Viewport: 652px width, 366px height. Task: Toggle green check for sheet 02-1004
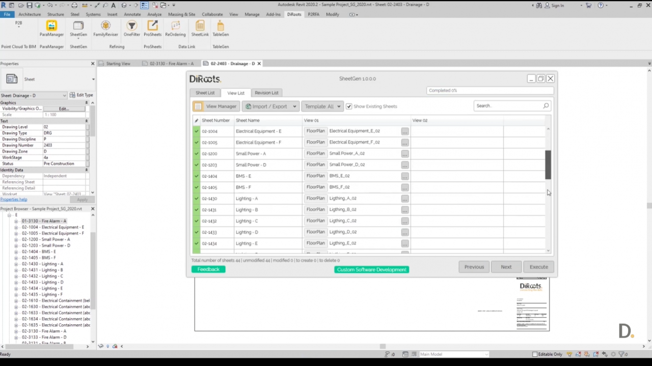[x=196, y=131]
